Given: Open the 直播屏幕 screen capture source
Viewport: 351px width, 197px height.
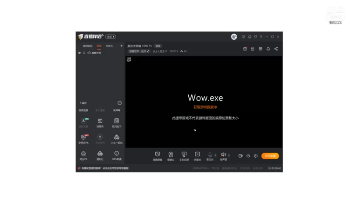Looking at the screenshot, I should 158,156.
